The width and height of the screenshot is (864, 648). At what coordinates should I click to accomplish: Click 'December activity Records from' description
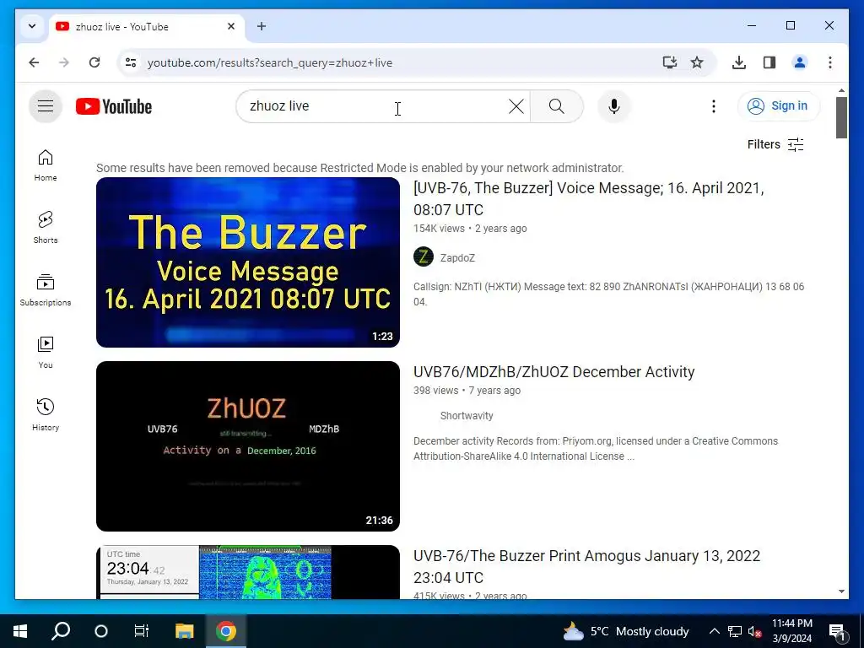click(x=596, y=449)
